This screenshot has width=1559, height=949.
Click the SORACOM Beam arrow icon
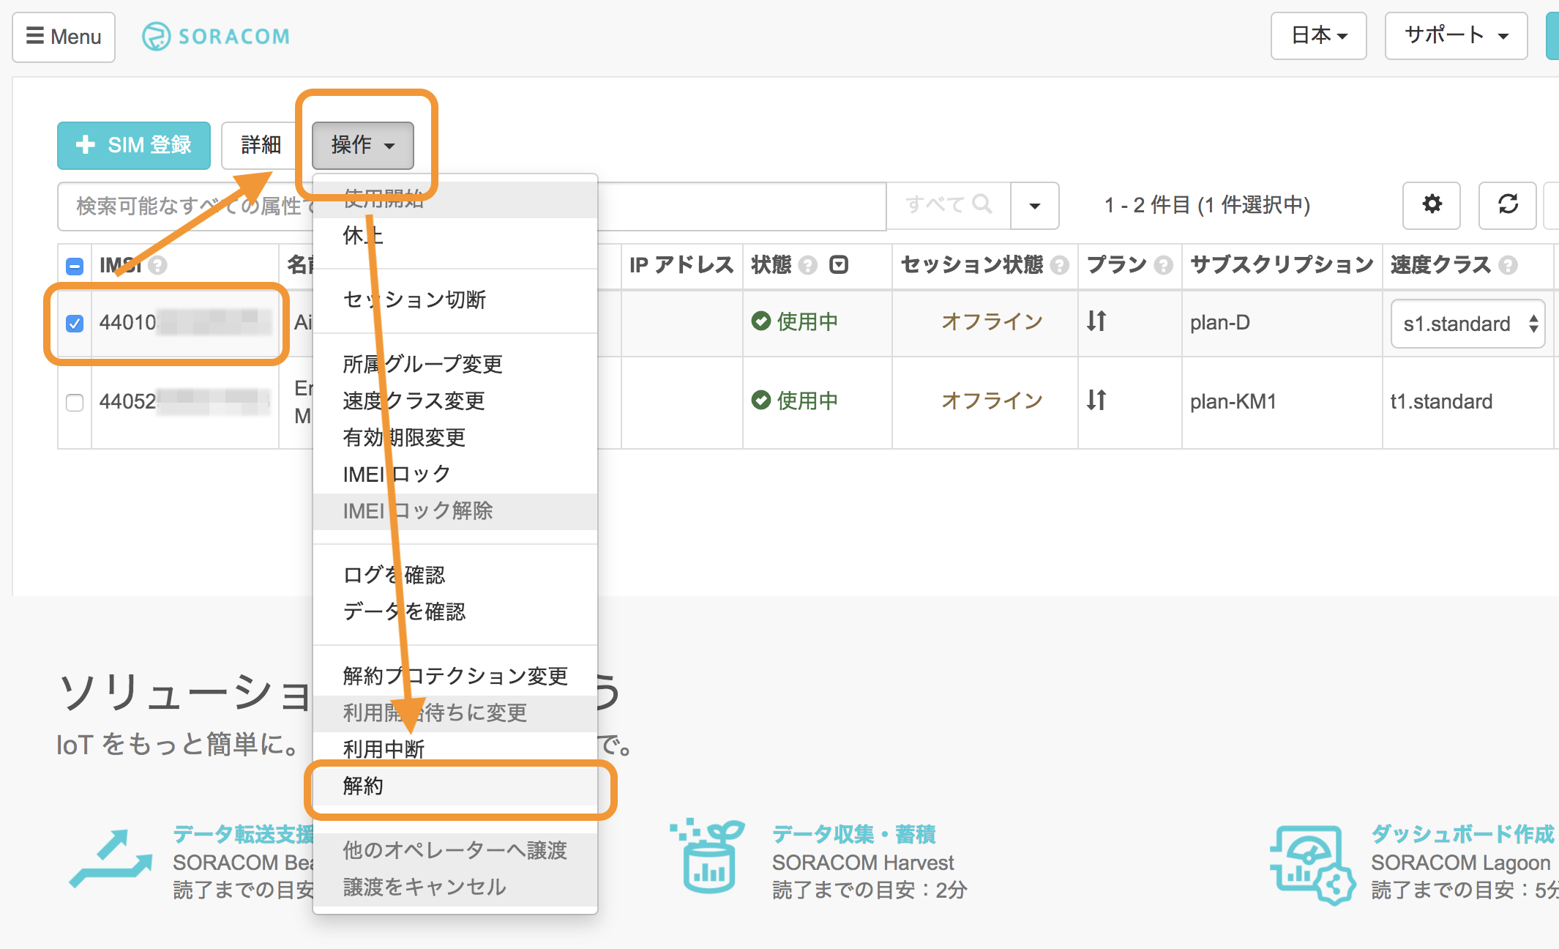pos(111,858)
